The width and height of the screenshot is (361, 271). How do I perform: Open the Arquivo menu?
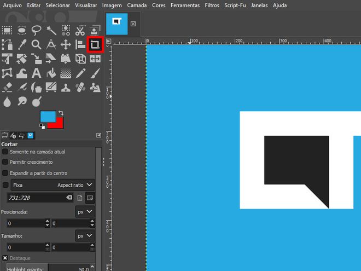pos(13,5)
